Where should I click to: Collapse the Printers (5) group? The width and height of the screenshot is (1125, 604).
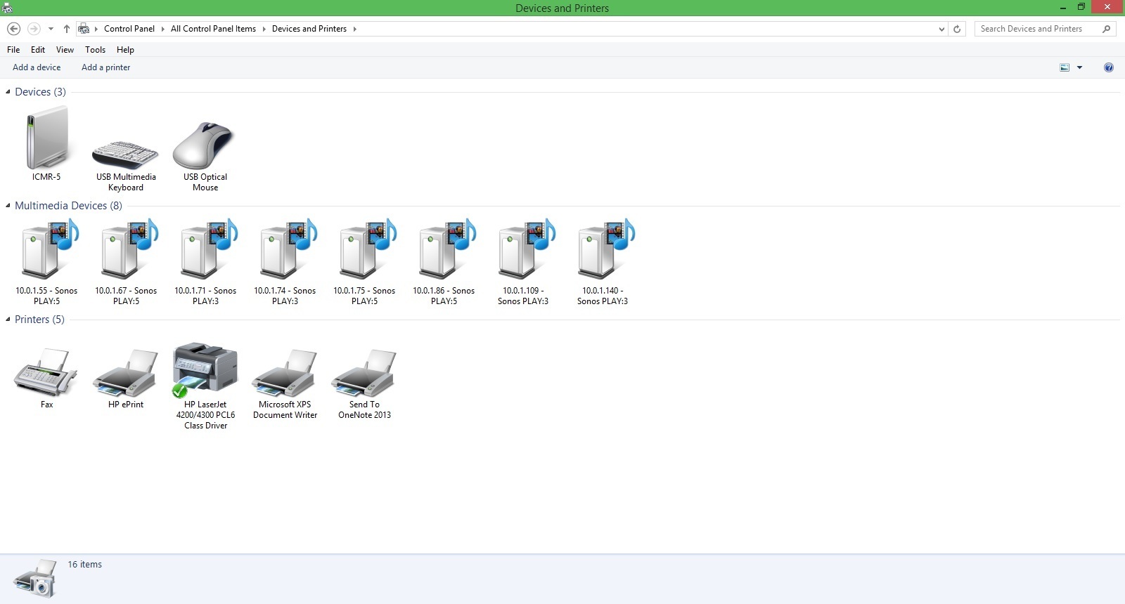pos(8,320)
